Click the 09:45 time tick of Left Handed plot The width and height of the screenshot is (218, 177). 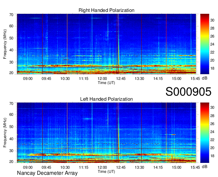46,167
